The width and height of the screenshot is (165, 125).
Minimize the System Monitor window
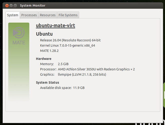click(x=11, y=5)
